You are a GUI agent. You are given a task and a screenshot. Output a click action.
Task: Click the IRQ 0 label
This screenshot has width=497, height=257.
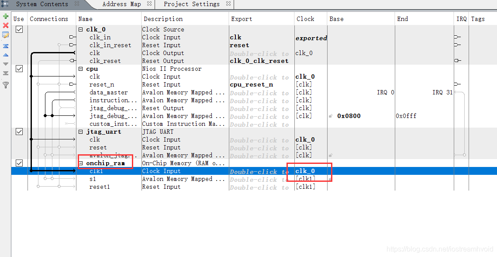(386, 92)
